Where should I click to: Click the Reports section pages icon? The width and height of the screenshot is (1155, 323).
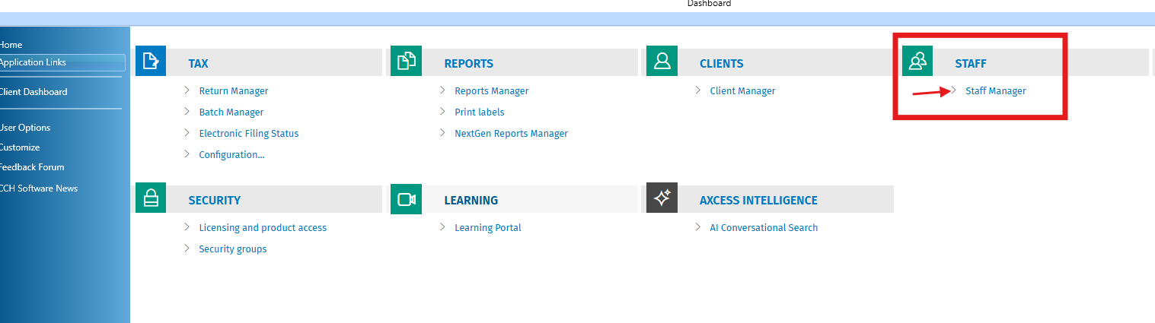[406, 61]
